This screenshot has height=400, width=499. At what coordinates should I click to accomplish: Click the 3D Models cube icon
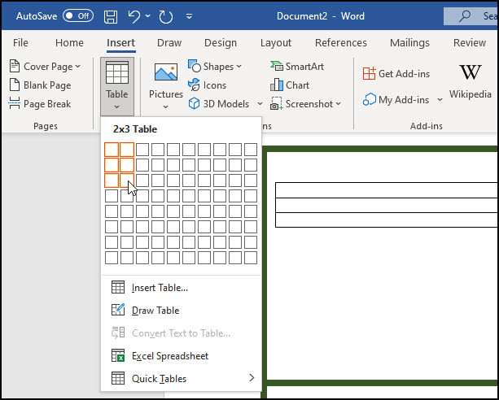coord(194,103)
